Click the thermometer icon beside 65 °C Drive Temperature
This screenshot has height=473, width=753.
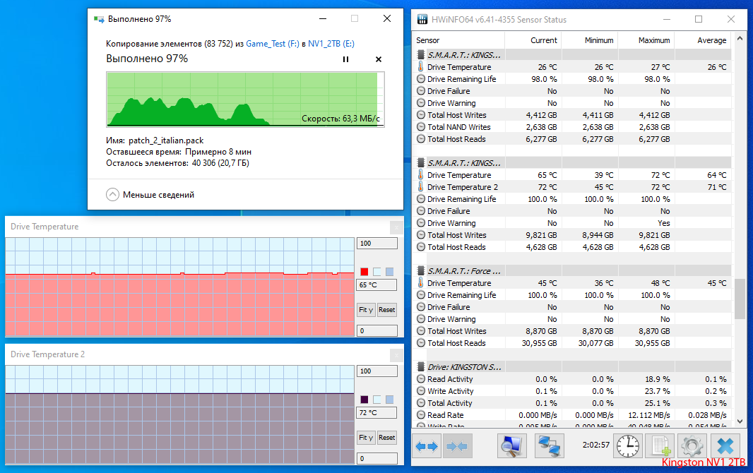point(421,174)
